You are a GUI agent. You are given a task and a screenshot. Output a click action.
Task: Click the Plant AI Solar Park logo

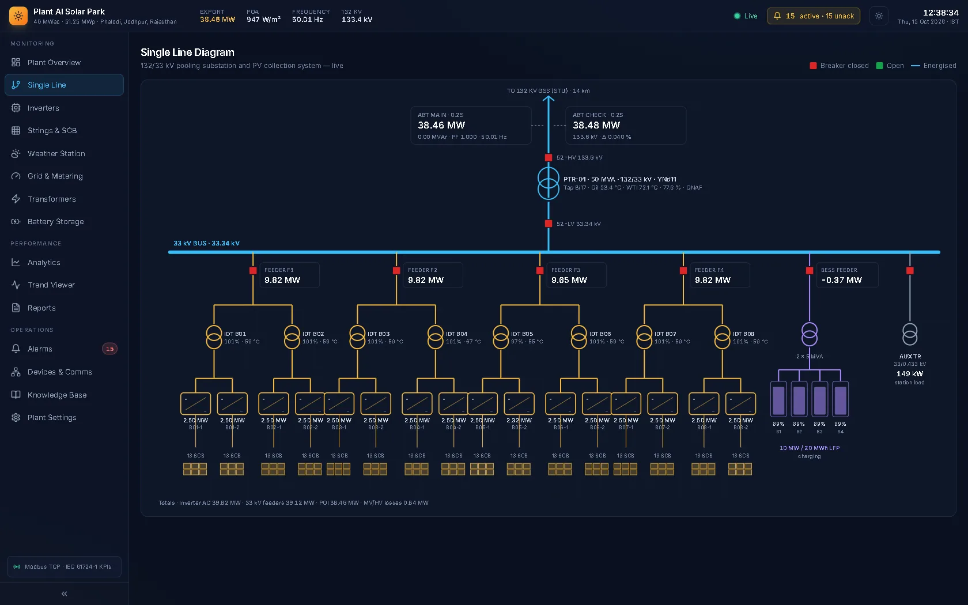pos(18,16)
